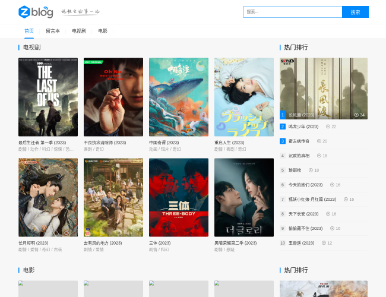Image resolution: width=386 pixels, height=297 pixels.
Task: Open ranking item 今天的她们 (2023)
Action: click(305, 185)
